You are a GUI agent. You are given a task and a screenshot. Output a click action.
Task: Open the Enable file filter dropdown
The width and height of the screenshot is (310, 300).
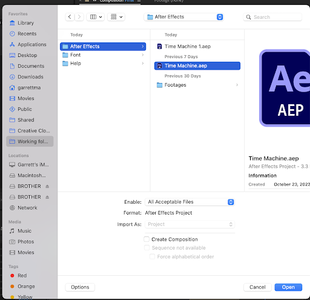click(190, 202)
